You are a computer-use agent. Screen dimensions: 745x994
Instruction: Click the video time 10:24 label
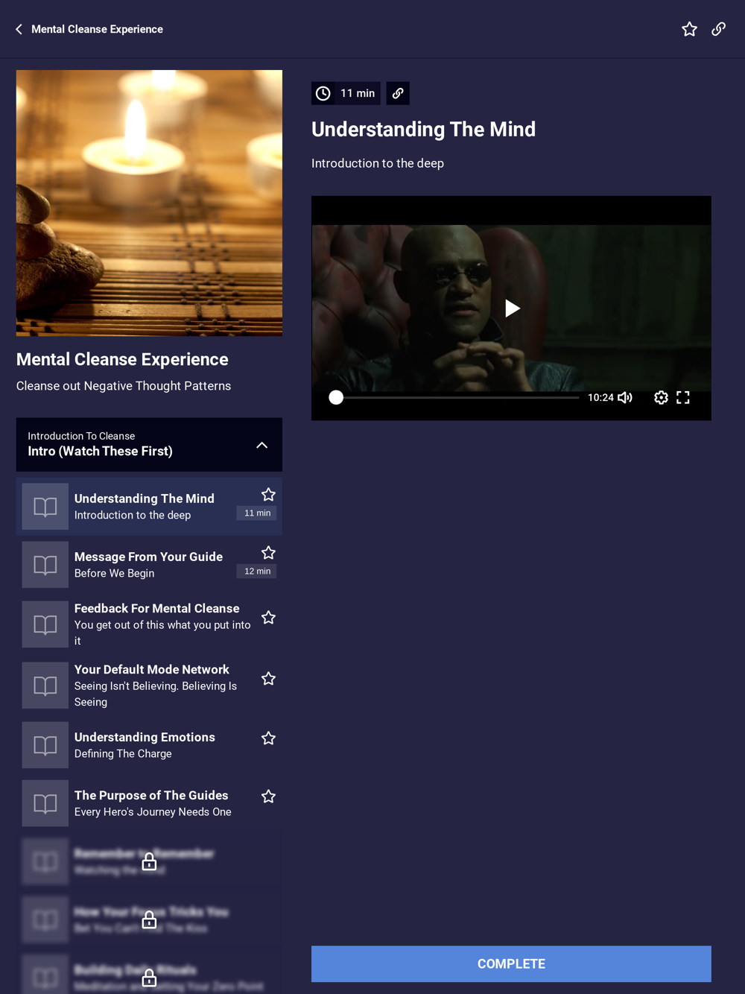600,398
